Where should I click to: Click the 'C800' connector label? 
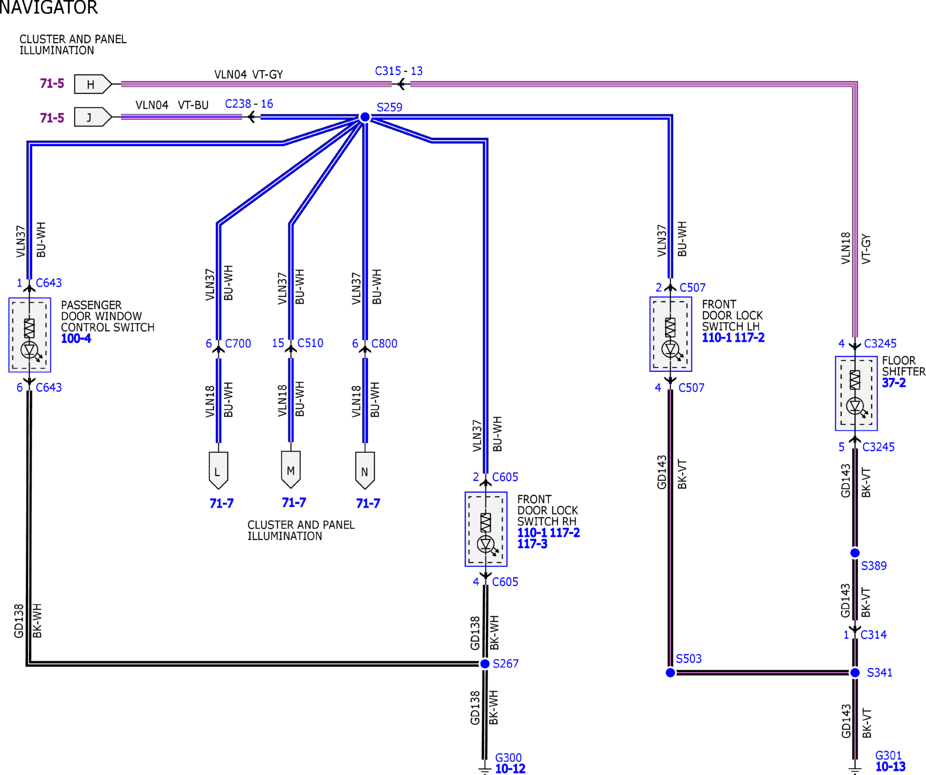[384, 344]
